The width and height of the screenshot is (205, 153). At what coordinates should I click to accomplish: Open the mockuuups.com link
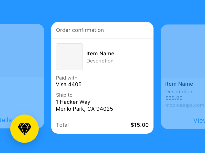pyautogui.click(x=184, y=105)
